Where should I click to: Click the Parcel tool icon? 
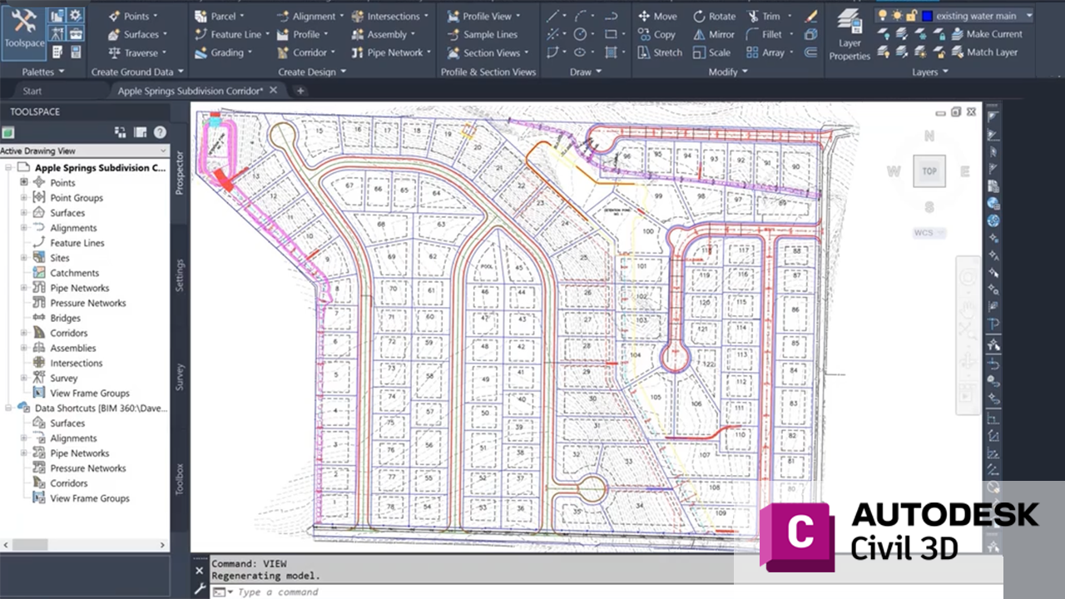[x=201, y=16]
